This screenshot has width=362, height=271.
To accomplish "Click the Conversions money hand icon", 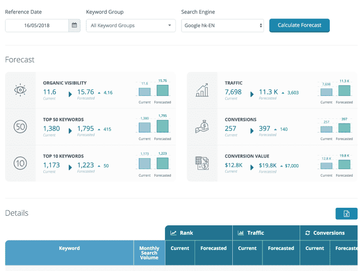I will point(202,127).
